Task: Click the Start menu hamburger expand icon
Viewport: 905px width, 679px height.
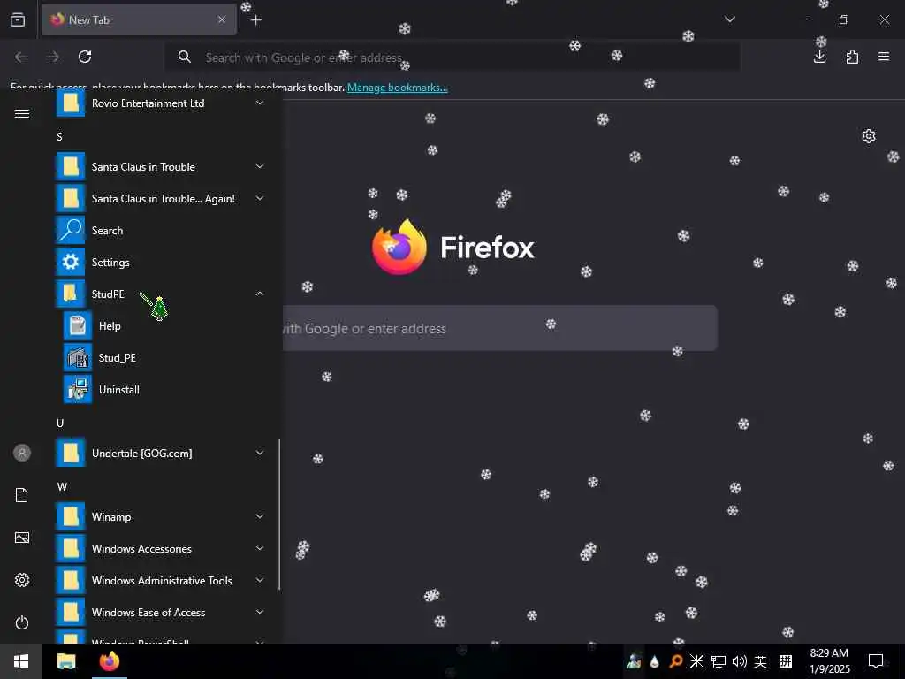Action: pyautogui.click(x=22, y=114)
